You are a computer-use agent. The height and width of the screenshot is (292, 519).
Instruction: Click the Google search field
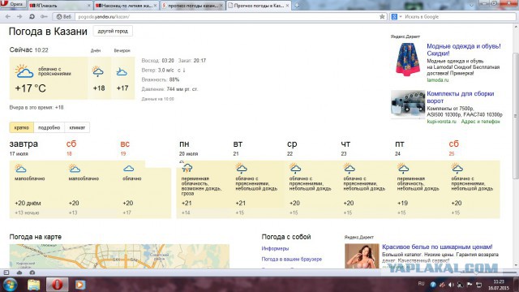[458, 16]
